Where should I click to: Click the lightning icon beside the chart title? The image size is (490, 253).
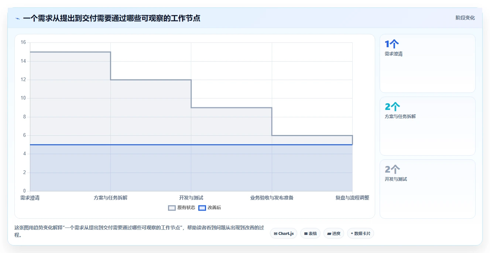click(x=17, y=18)
